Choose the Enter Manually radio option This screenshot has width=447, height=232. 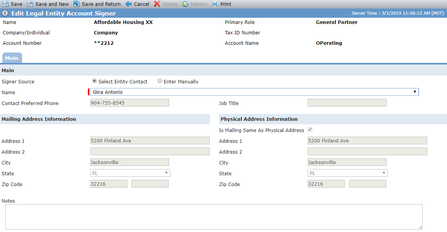pos(159,81)
